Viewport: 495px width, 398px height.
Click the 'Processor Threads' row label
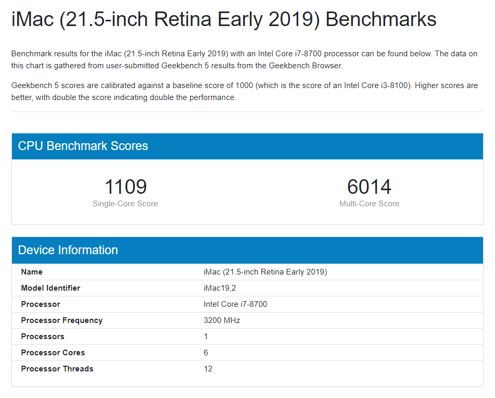click(x=57, y=369)
